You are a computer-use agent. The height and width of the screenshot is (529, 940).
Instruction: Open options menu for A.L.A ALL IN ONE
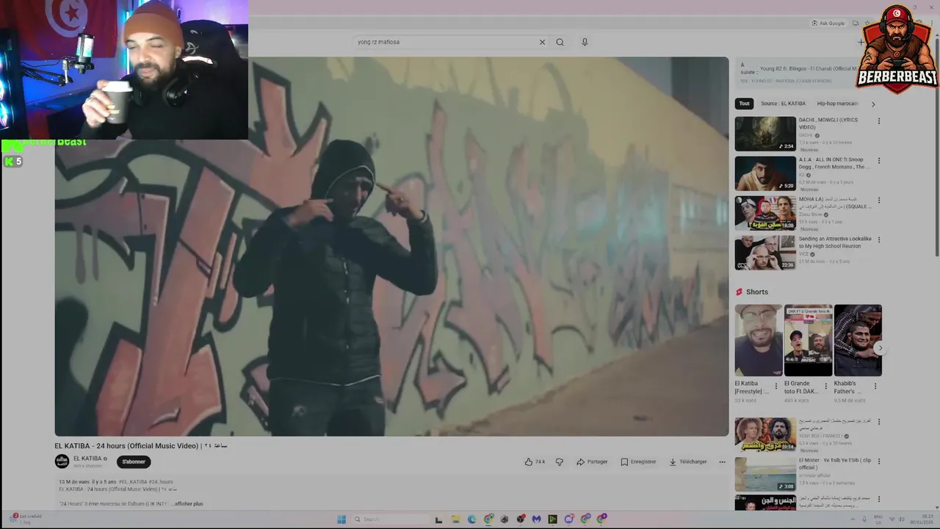pyautogui.click(x=878, y=161)
